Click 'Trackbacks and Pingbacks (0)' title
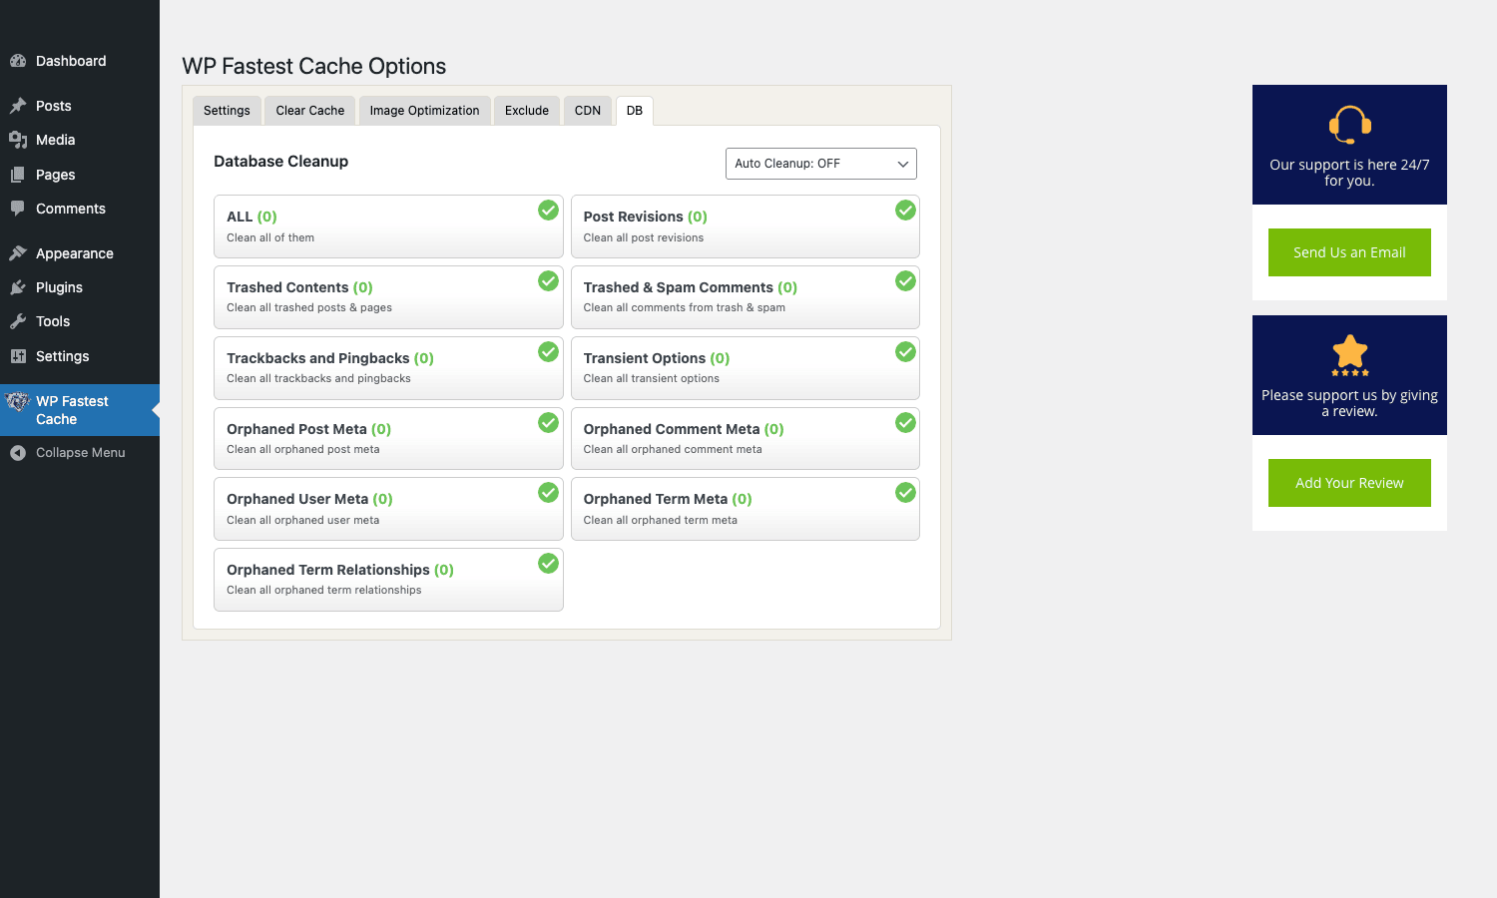The height and width of the screenshot is (898, 1497). (330, 358)
